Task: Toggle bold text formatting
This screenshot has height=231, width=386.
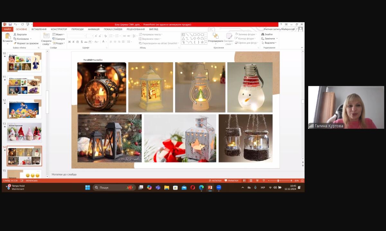Action: point(69,42)
